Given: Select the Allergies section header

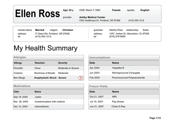Looking at the screenshot, I should [x=48, y=57].
